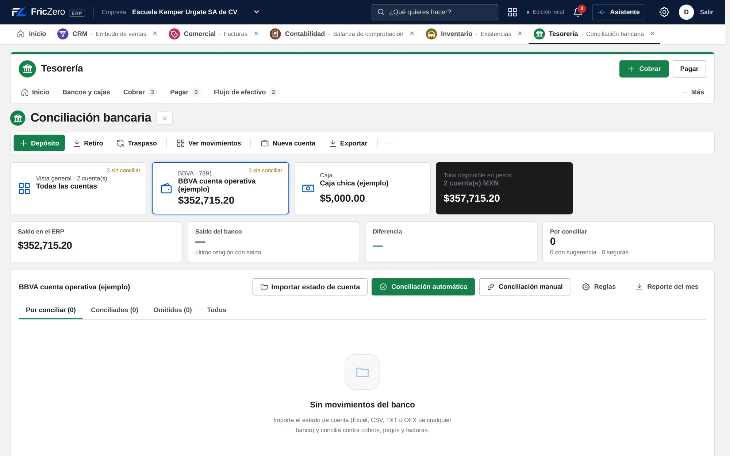The image size is (730, 456).
Task: Click the Comercial tag icon
Action: (174, 34)
